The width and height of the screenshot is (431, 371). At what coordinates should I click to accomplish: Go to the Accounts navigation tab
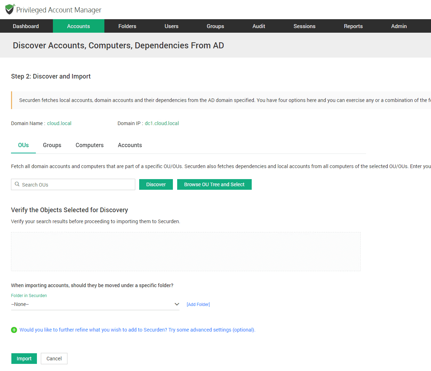(78, 26)
